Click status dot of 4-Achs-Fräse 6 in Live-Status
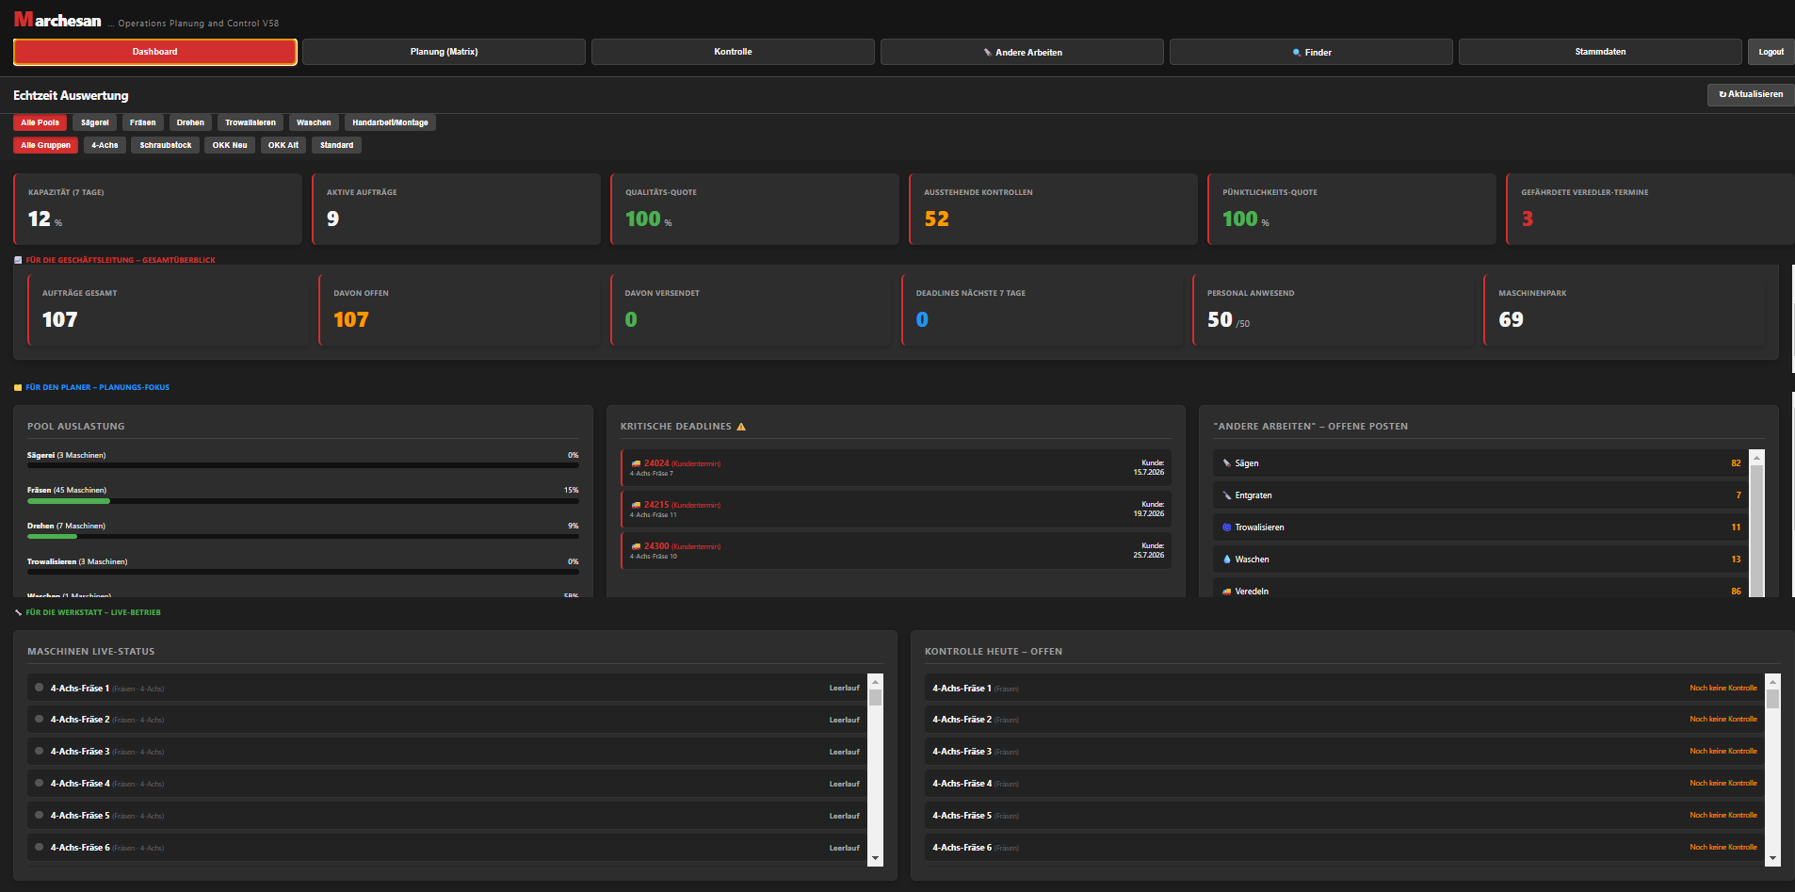The image size is (1795, 892). point(39,847)
